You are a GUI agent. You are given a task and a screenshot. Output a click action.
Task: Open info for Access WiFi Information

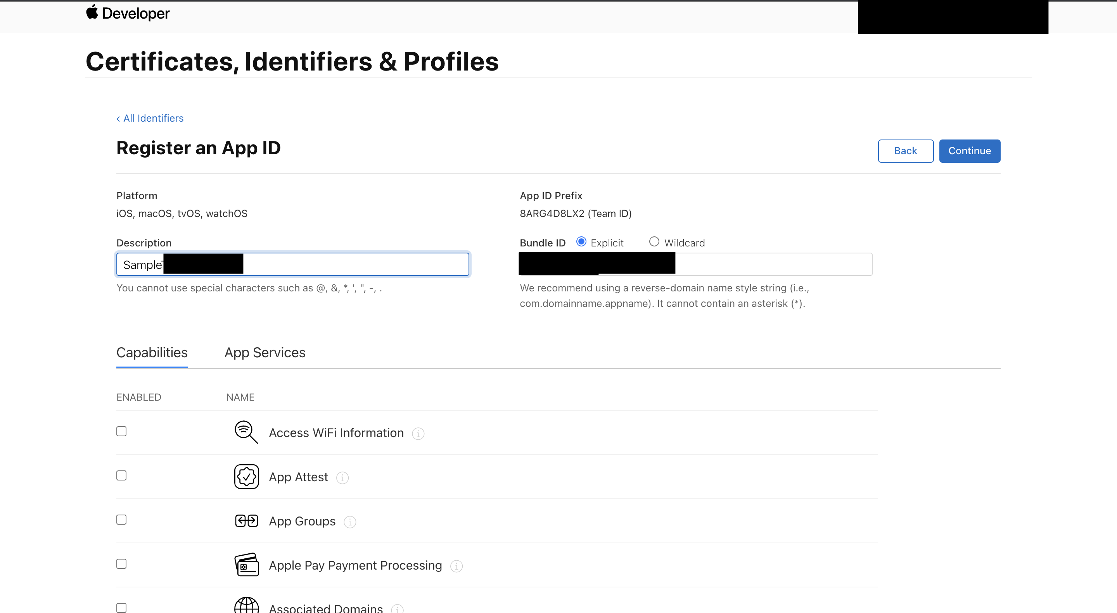point(418,433)
